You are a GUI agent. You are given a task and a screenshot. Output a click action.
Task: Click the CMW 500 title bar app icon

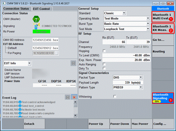(4, 3)
